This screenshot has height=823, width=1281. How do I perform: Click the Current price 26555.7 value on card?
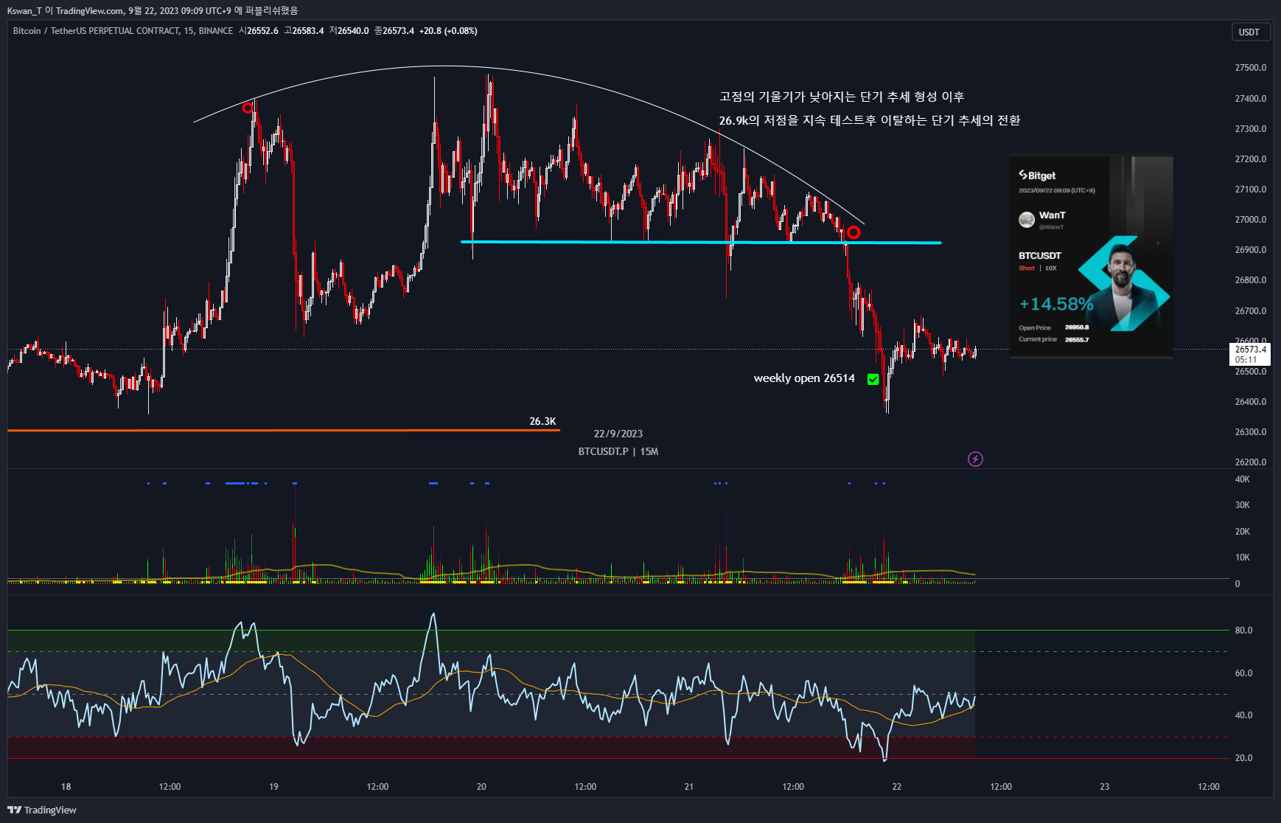pyautogui.click(x=1077, y=340)
